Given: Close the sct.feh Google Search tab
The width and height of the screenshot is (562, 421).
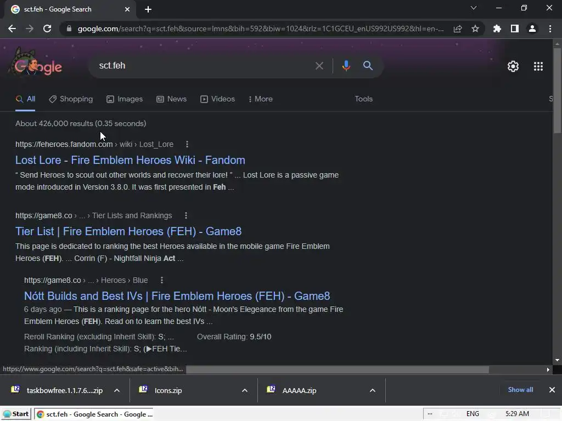Looking at the screenshot, I should [127, 9].
